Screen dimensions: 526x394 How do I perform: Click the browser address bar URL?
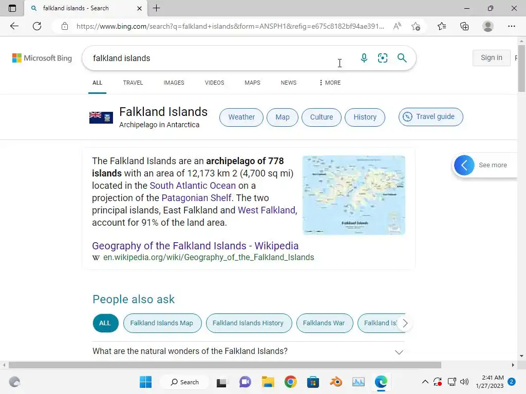pos(230,26)
